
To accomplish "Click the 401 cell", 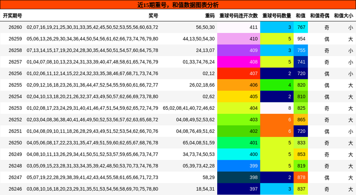I will coord(239,143).
